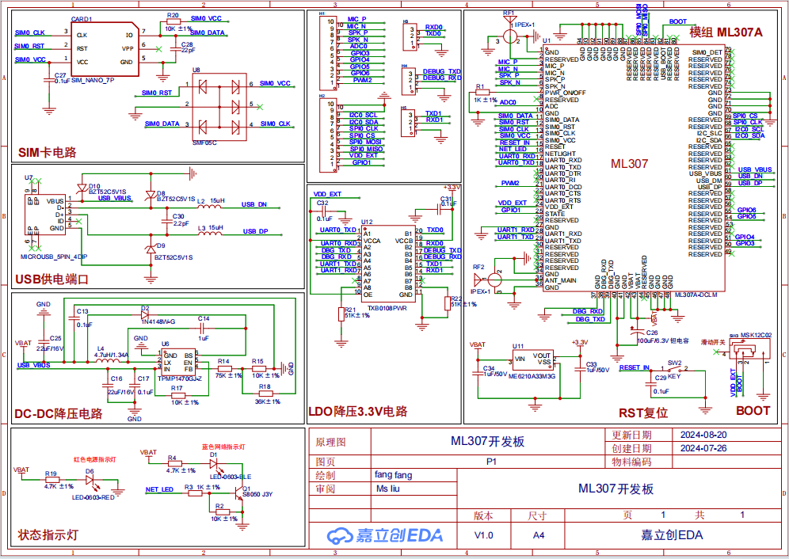The image size is (789, 559).
Task: Click the ANT_MAIN pin label
Action: pos(561,281)
